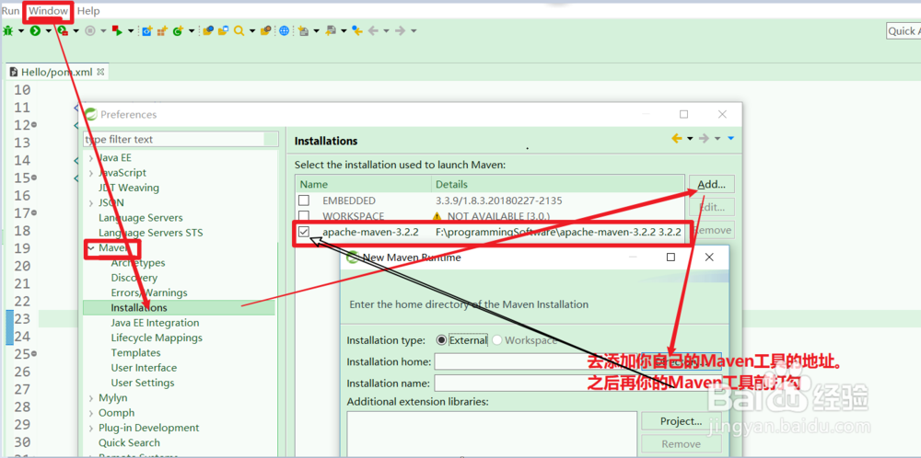Collapse the Maven tree node
The image size is (921, 458).
click(91, 248)
